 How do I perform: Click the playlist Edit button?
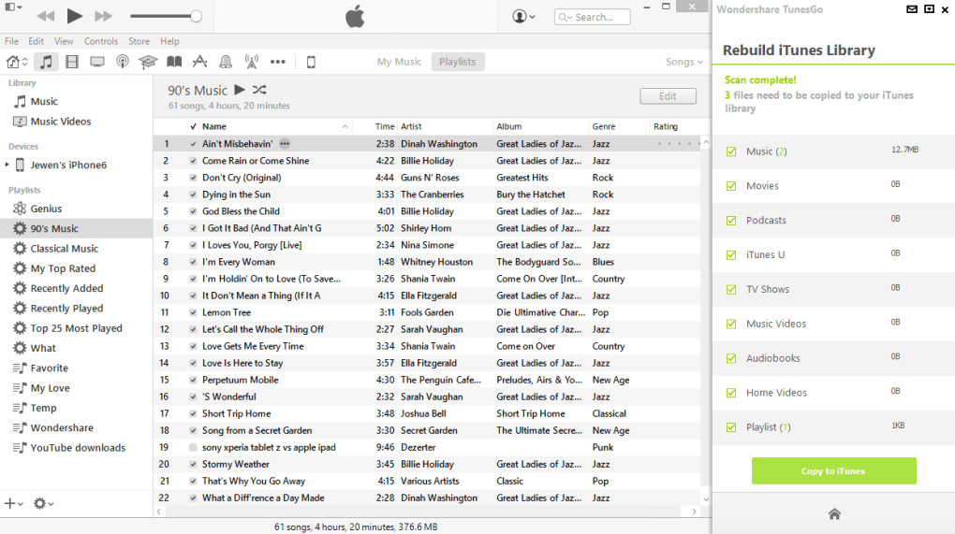point(668,96)
